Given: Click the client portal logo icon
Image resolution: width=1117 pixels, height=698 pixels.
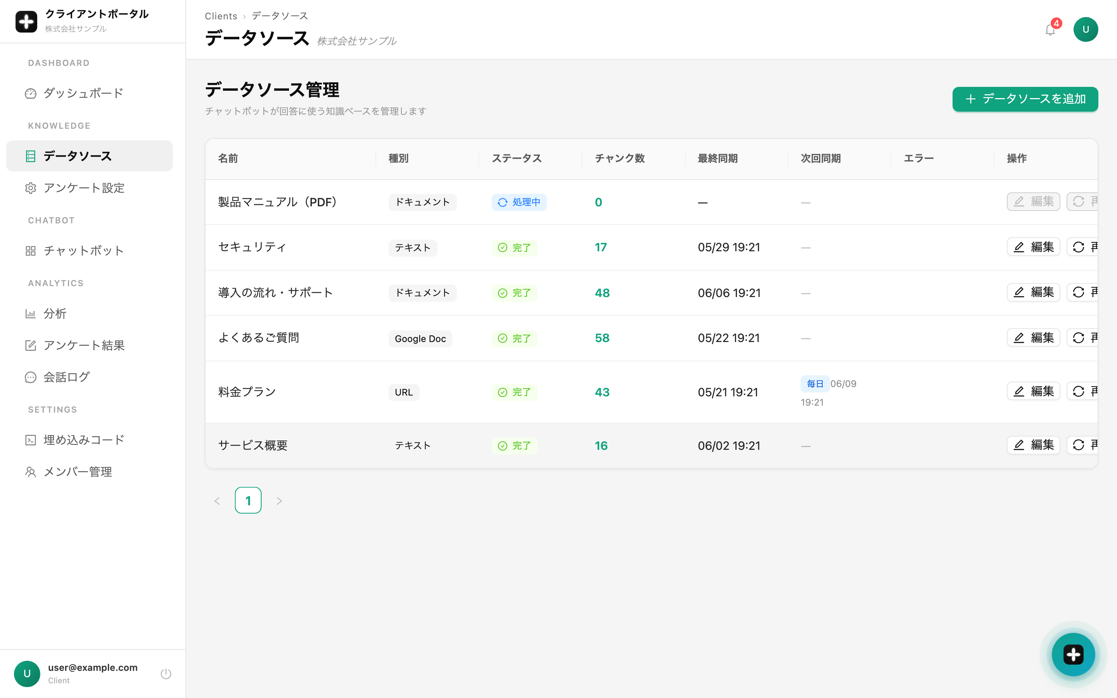Looking at the screenshot, I should 26,22.
